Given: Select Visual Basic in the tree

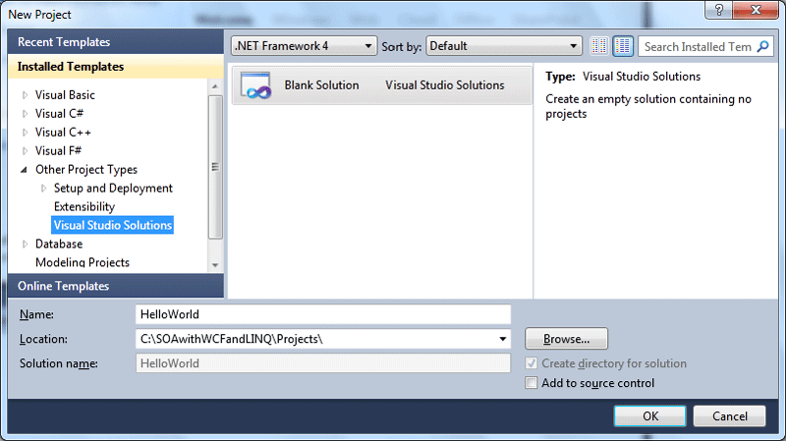Looking at the screenshot, I should pos(65,94).
